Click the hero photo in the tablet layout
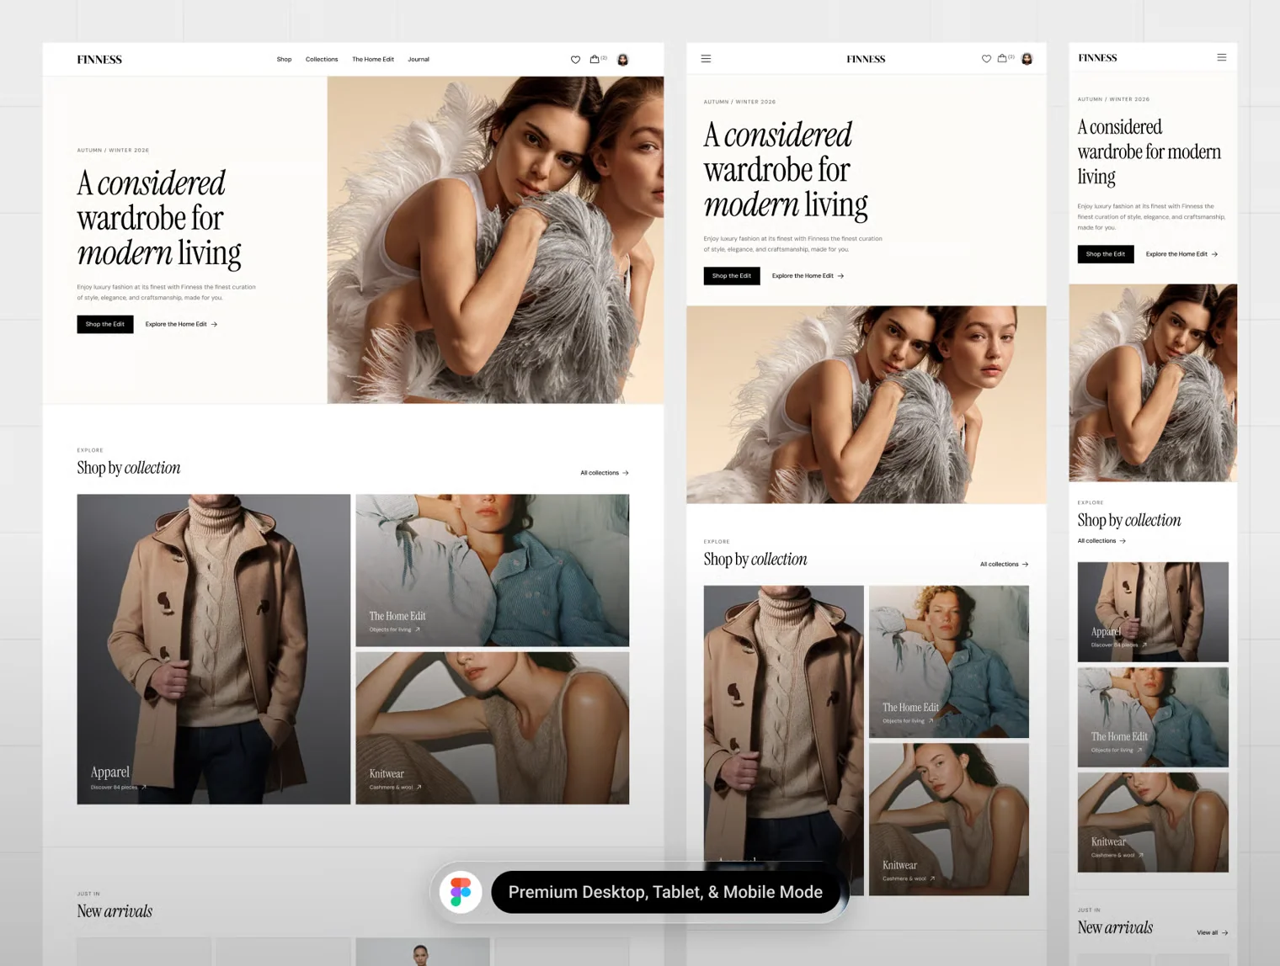The height and width of the screenshot is (966, 1280). (867, 405)
